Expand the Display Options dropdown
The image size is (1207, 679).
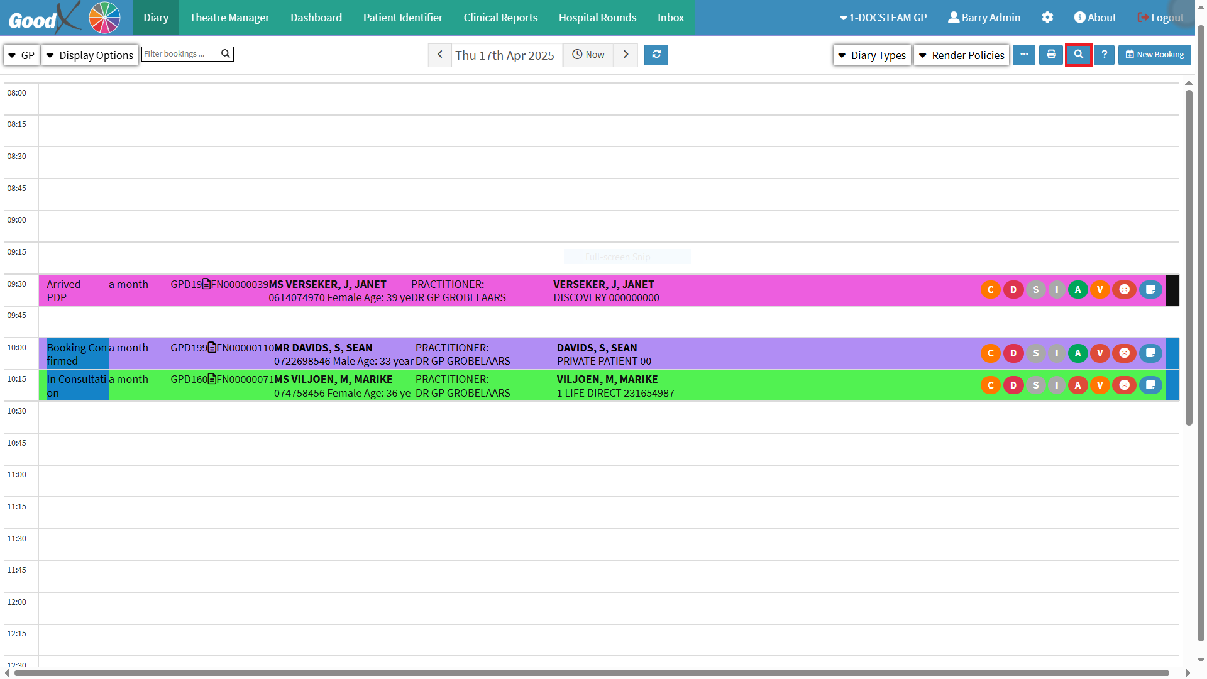click(90, 55)
